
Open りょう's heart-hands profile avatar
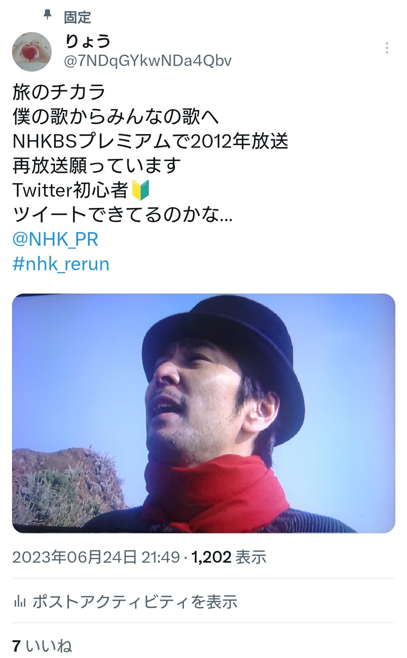32,52
